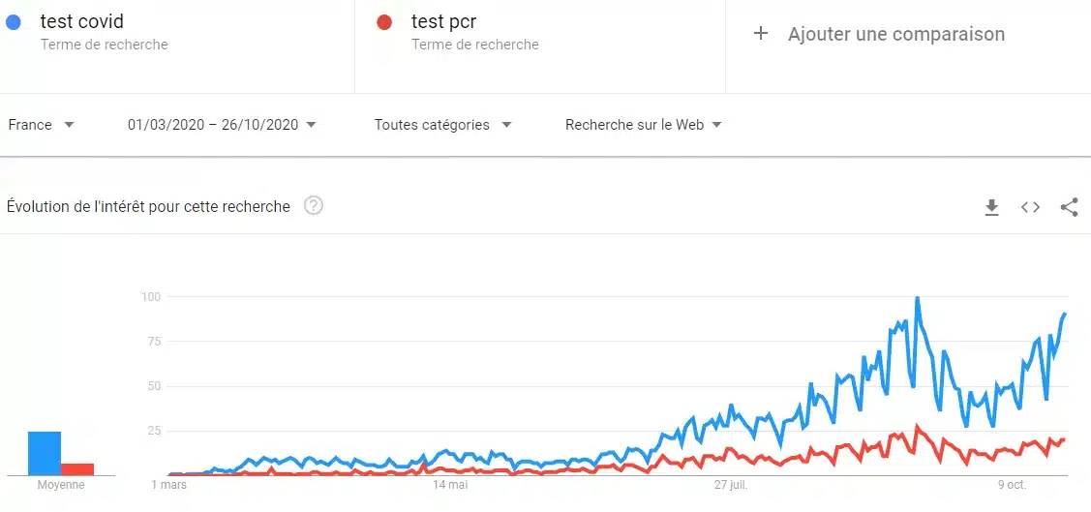Open the France country dropdown
1091x512 pixels.
click(x=41, y=125)
